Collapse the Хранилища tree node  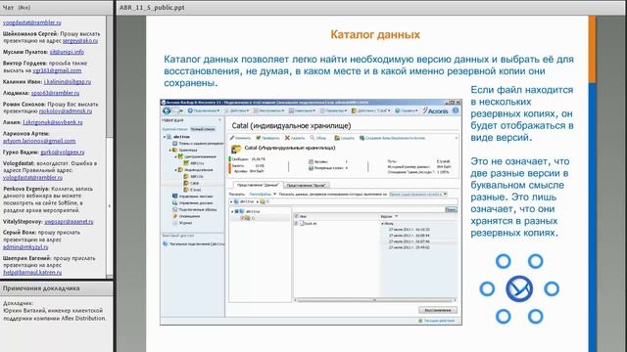169,150
